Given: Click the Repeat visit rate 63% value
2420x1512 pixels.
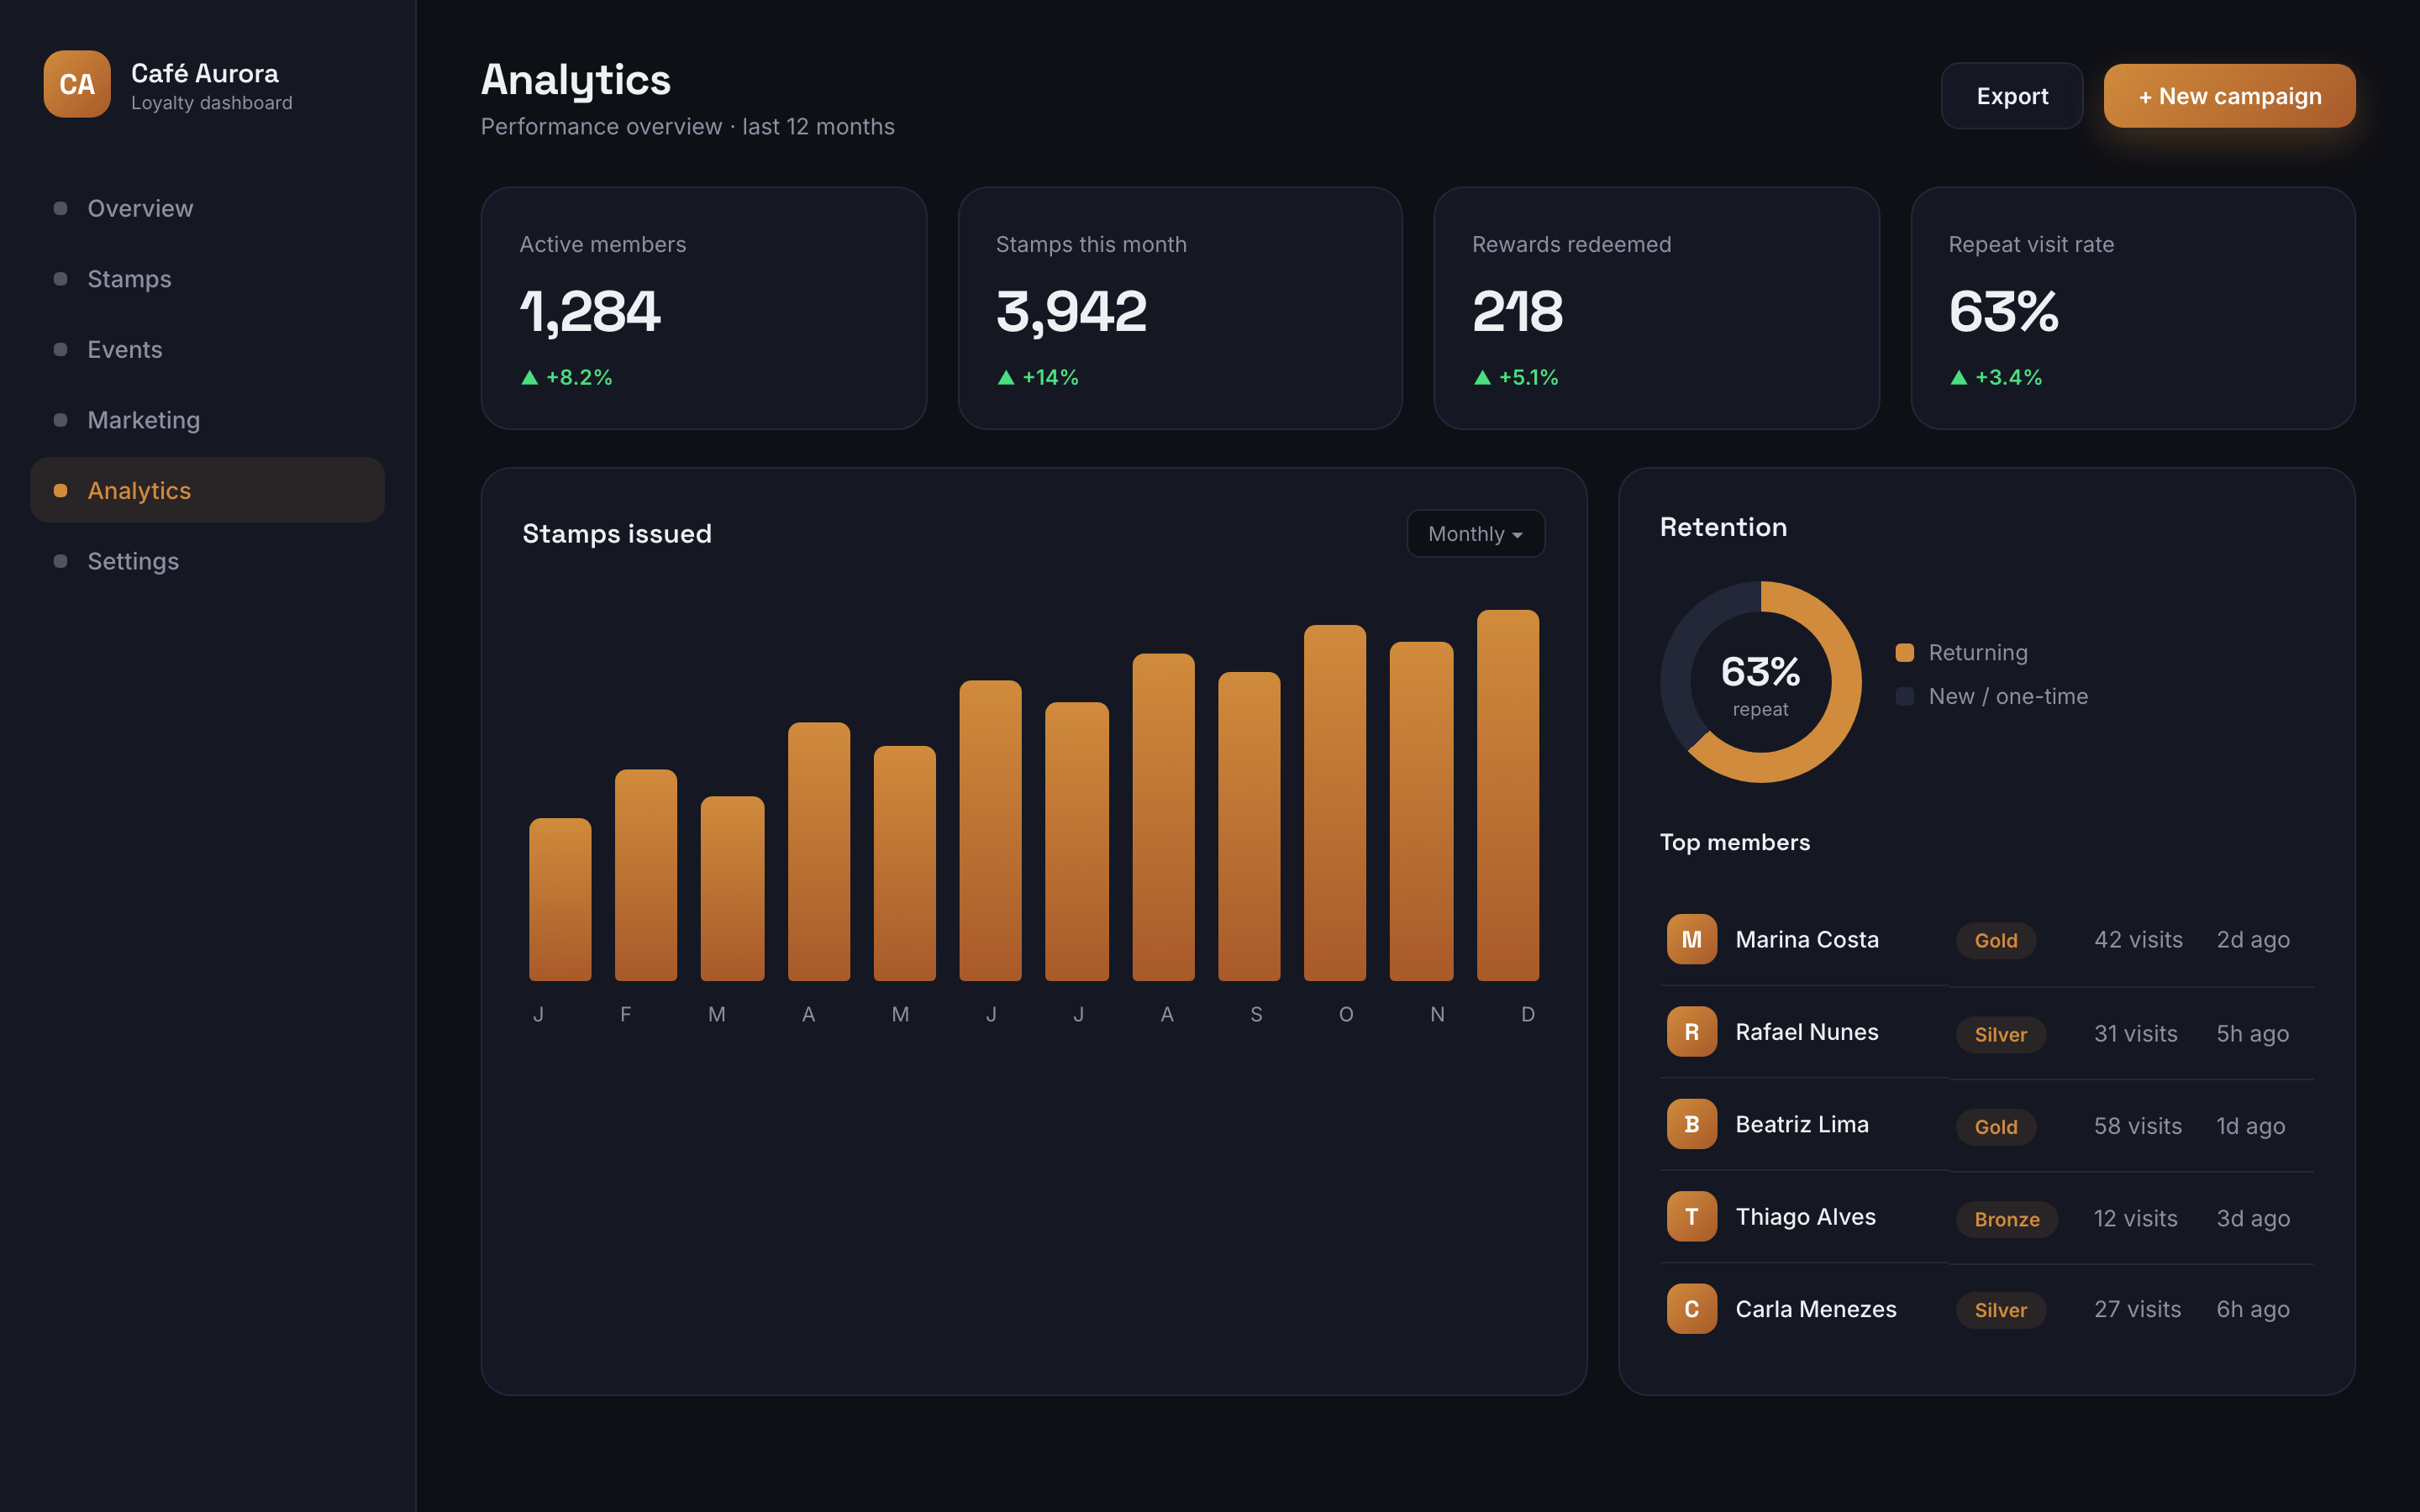Looking at the screenshot, I should coord(2003,311).
